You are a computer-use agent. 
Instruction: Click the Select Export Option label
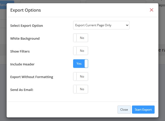click(x=26, y=26)
